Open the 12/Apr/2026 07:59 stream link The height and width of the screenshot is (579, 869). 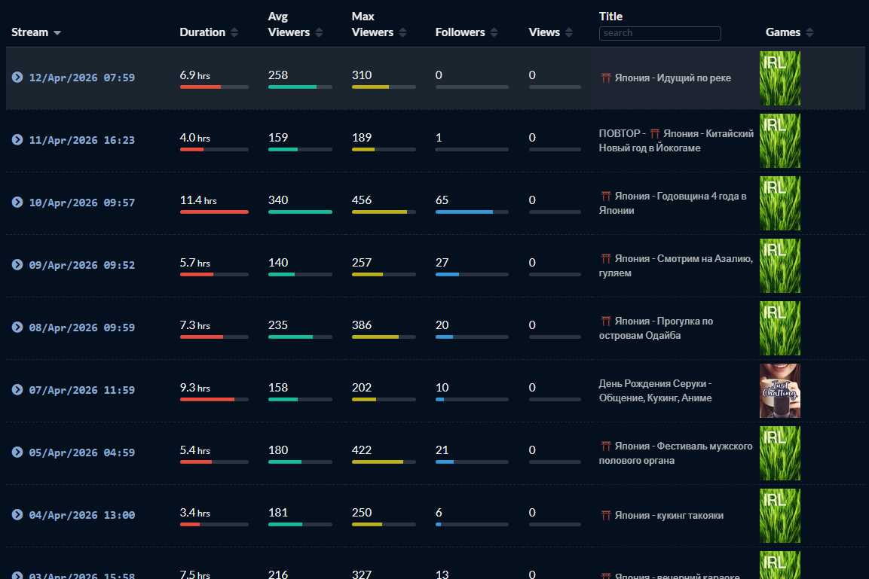tap(82, 78)
